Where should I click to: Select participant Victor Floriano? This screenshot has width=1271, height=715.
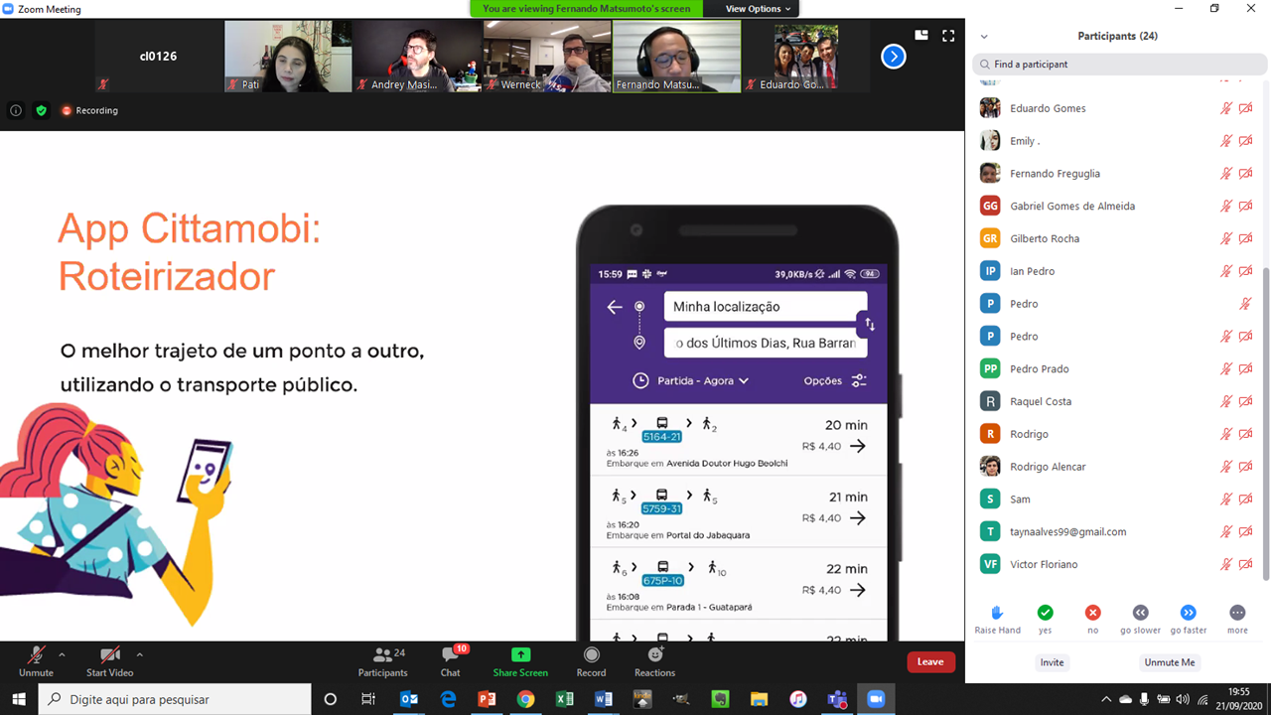click(x=1117, y=564)
